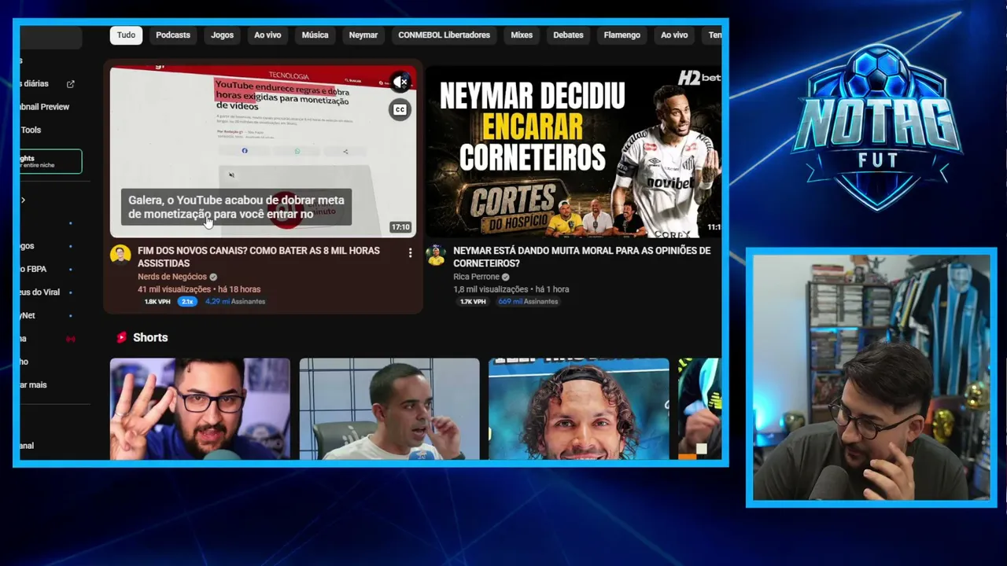Open the Nerds de Negócios channel avatar
The height and width of the screenshot is (566, 1007).
click(x=120, y=255)
